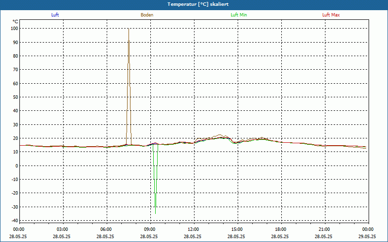388x242 pixels.
Task: Click the x-axis time label '21:00'
Action: [x=324, y=229]
